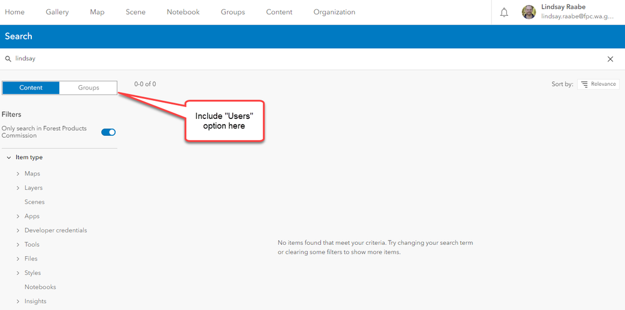Viewport: 625px width, 310px height.
Task: Expand the Insights filter chevron
Action: (x=18, y=301)
